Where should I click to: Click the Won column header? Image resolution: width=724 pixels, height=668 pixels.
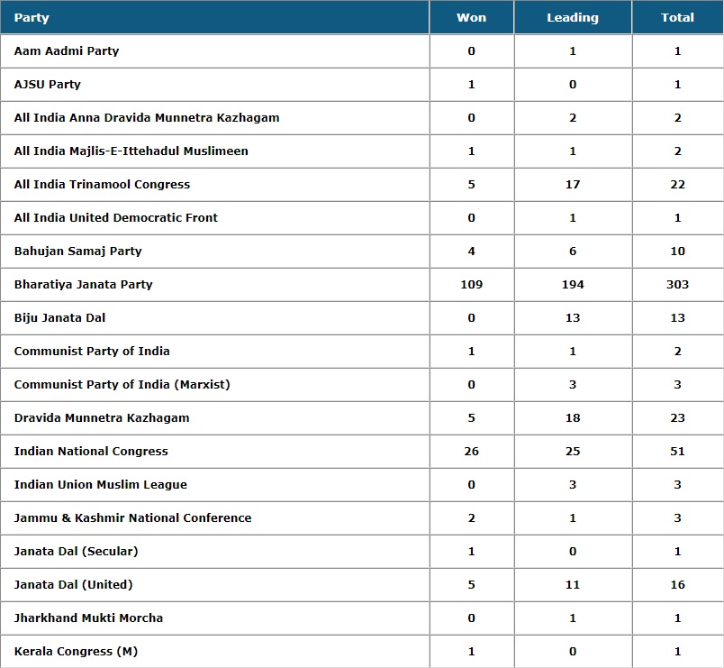[x=472, y=17]
